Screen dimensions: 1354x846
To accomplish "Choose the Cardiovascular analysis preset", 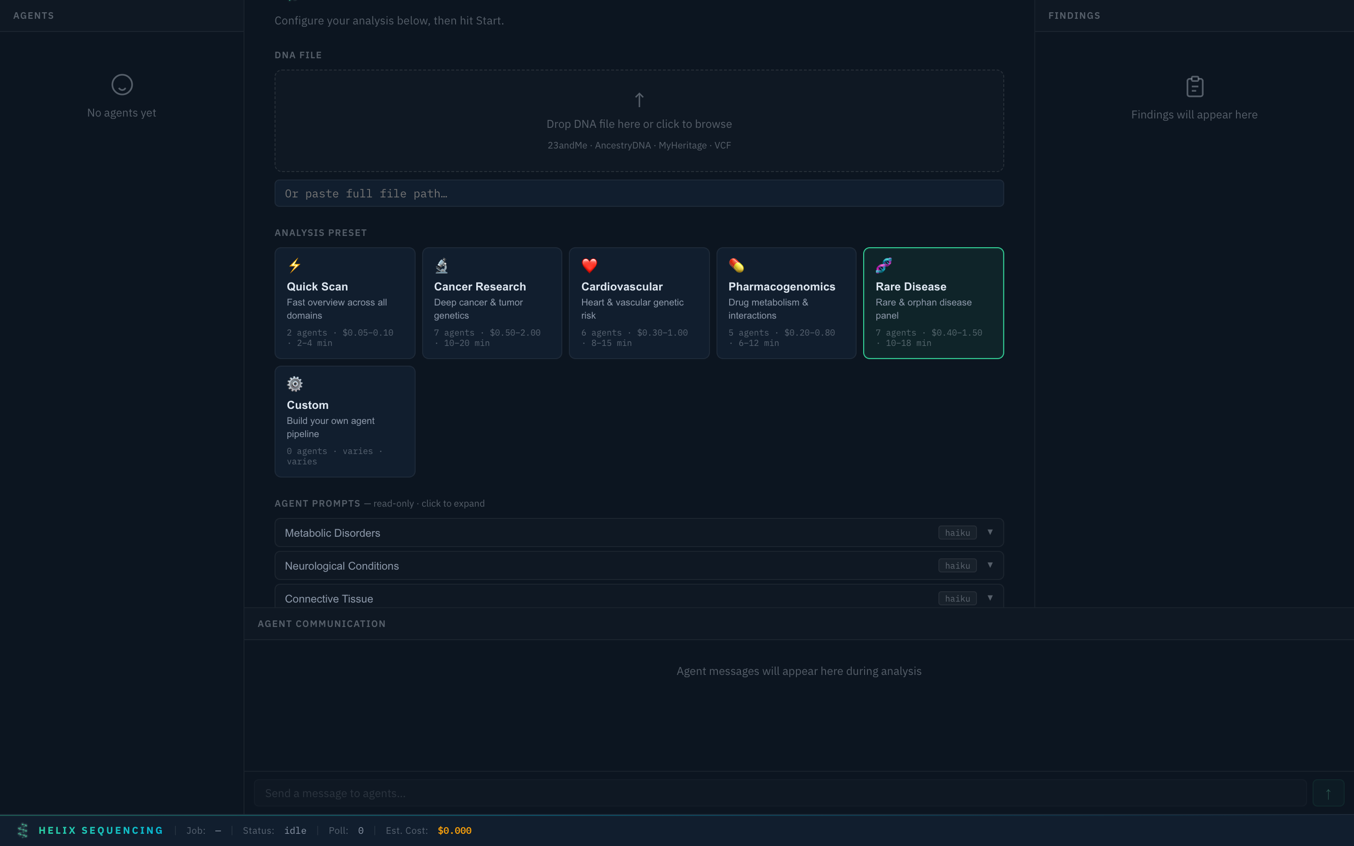I will pos(639,303).
